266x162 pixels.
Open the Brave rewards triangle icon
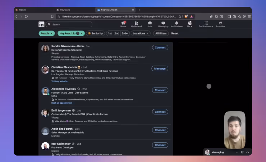click(x=192, y=16)
